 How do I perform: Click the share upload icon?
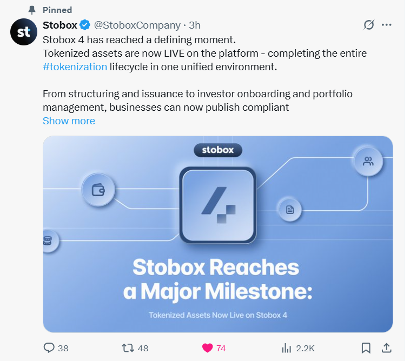coord(386,348)
